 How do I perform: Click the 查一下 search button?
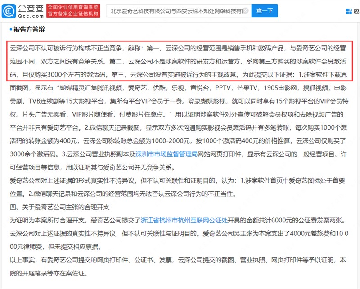pos(265,10)
